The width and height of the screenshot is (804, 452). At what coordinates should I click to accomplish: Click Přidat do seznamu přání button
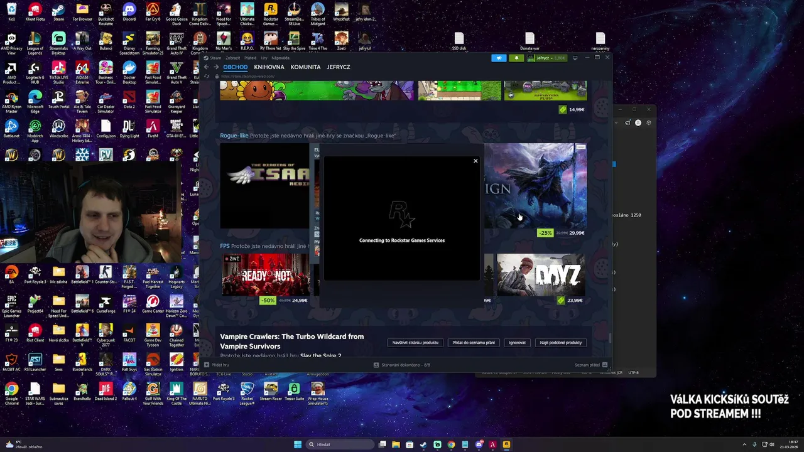pos(474,343)
